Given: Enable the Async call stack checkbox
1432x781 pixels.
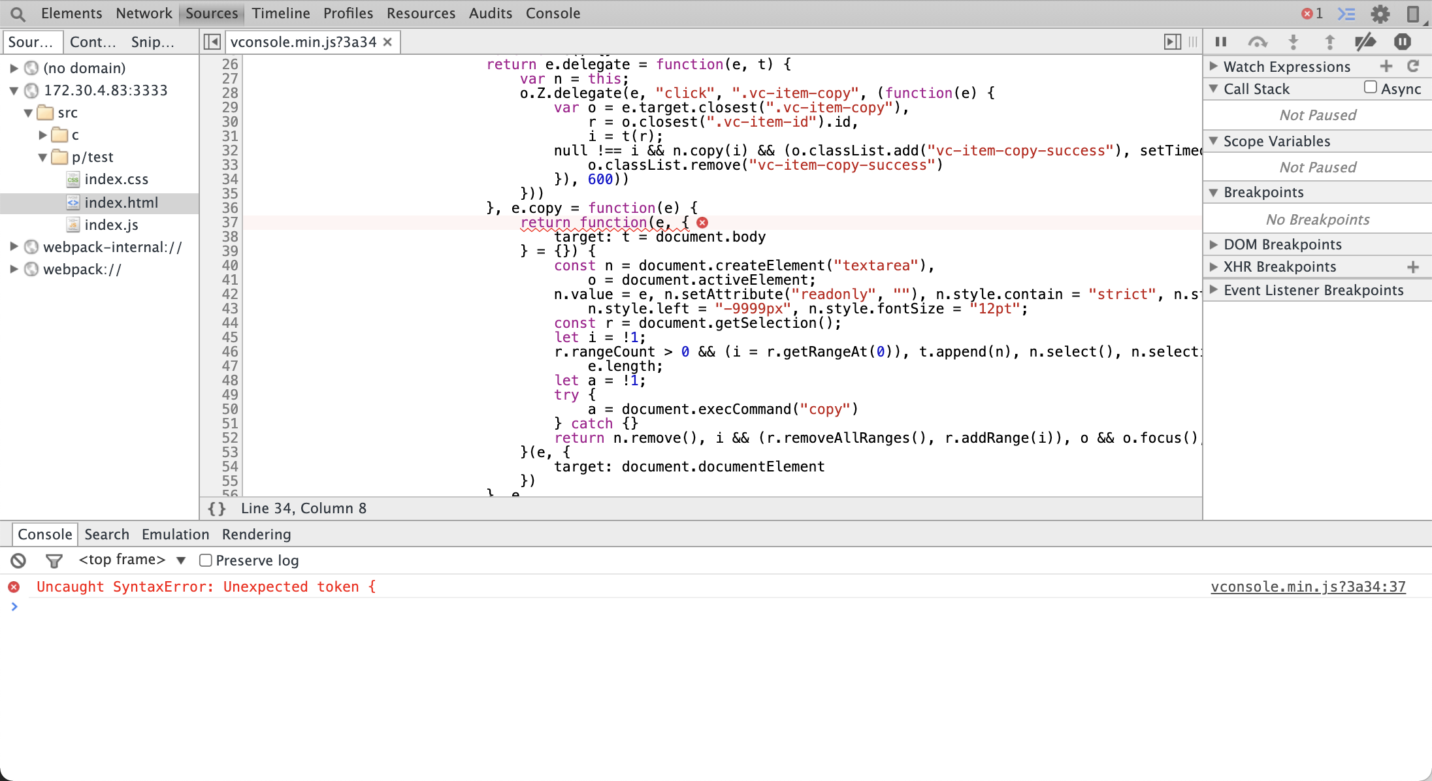Looking at the screenshot, I should (x=1370, y=88).
